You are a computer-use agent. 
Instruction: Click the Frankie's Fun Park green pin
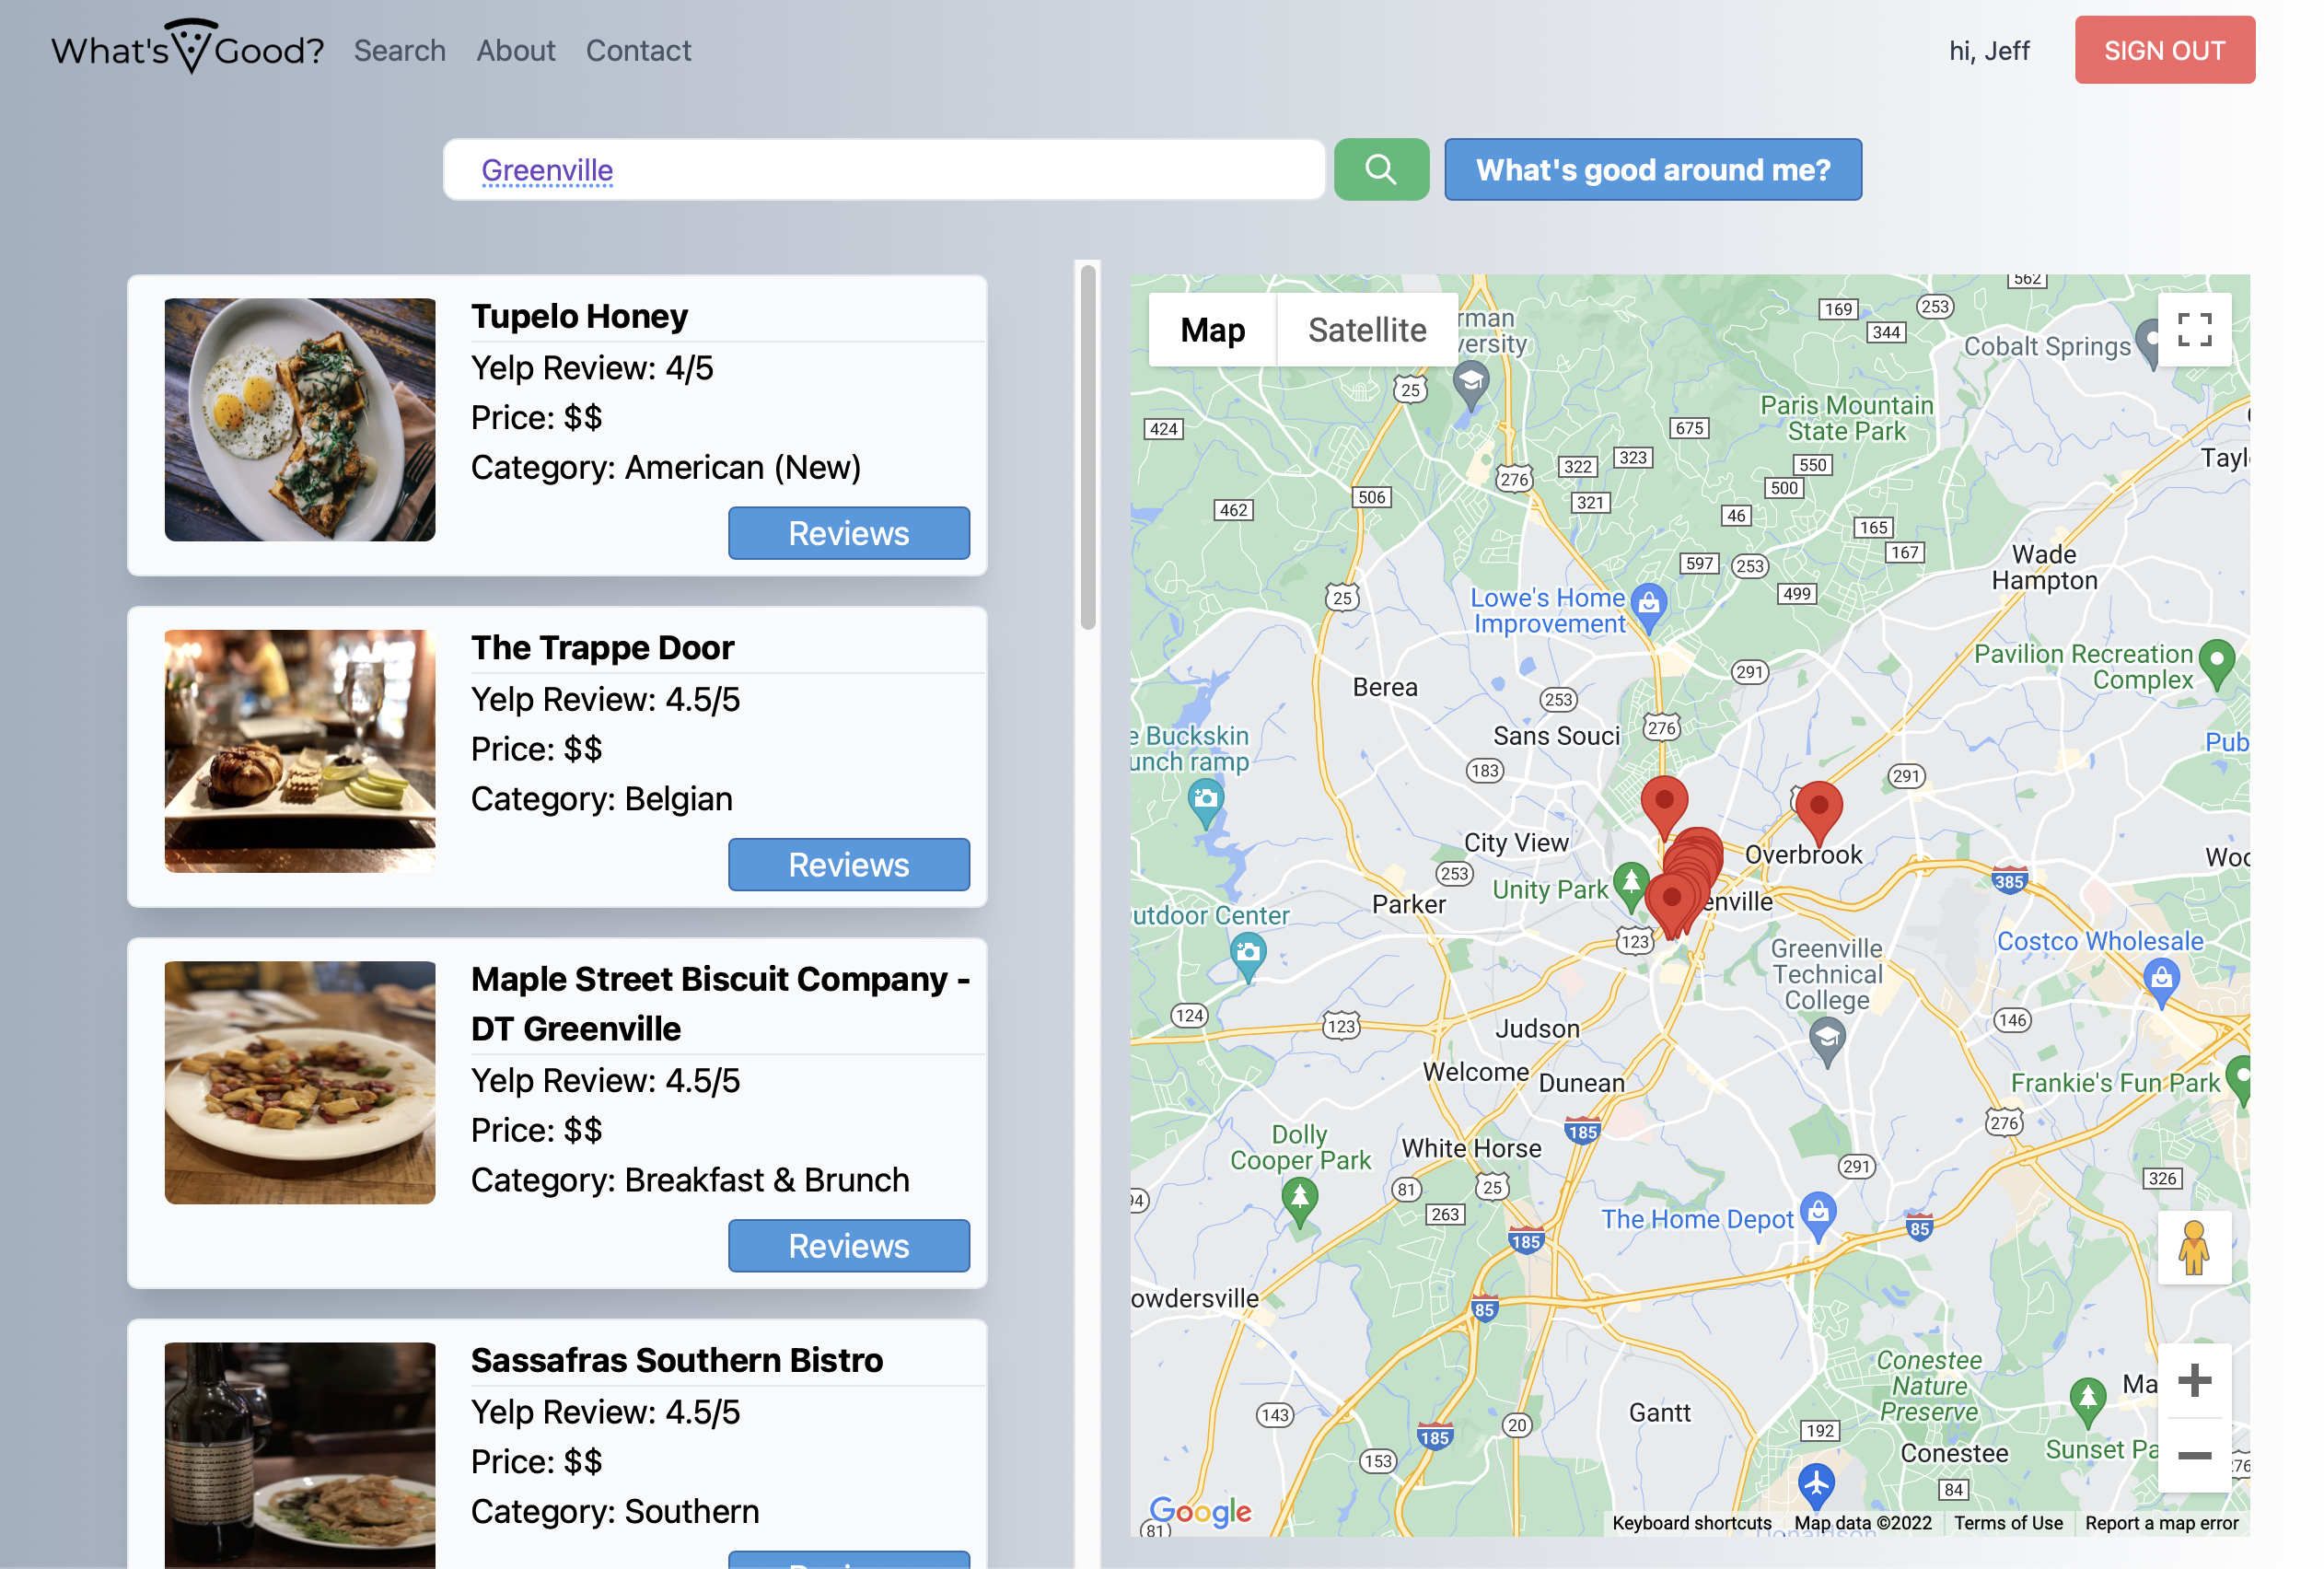point(2239,1081)
